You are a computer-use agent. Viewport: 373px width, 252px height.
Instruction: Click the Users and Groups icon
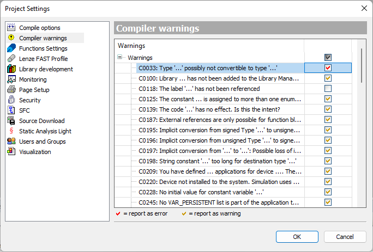coord(11,141)
